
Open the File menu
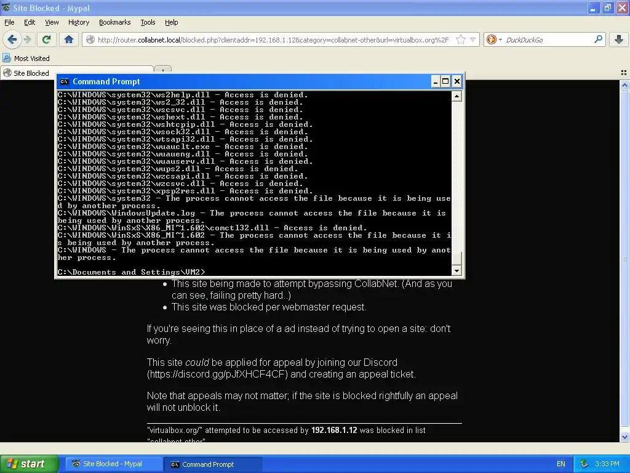(x=9, y=22)
